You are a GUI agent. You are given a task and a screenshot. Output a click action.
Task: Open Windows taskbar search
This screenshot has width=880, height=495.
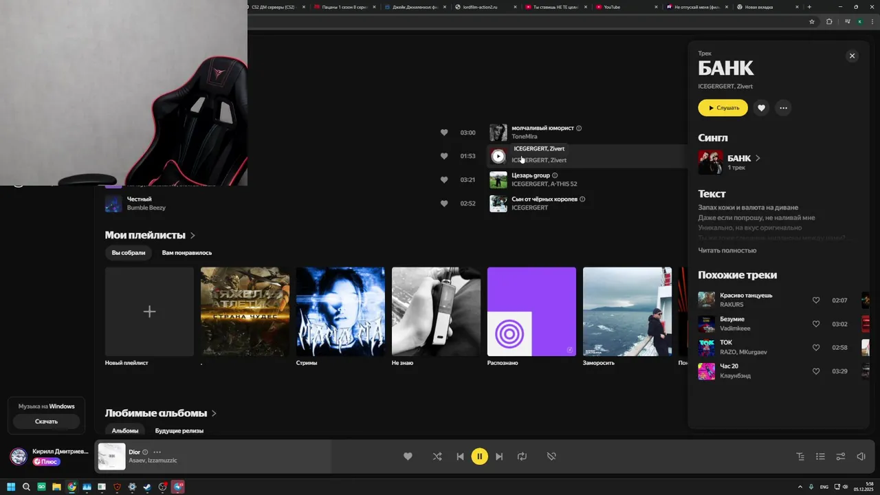click(26, 487)
